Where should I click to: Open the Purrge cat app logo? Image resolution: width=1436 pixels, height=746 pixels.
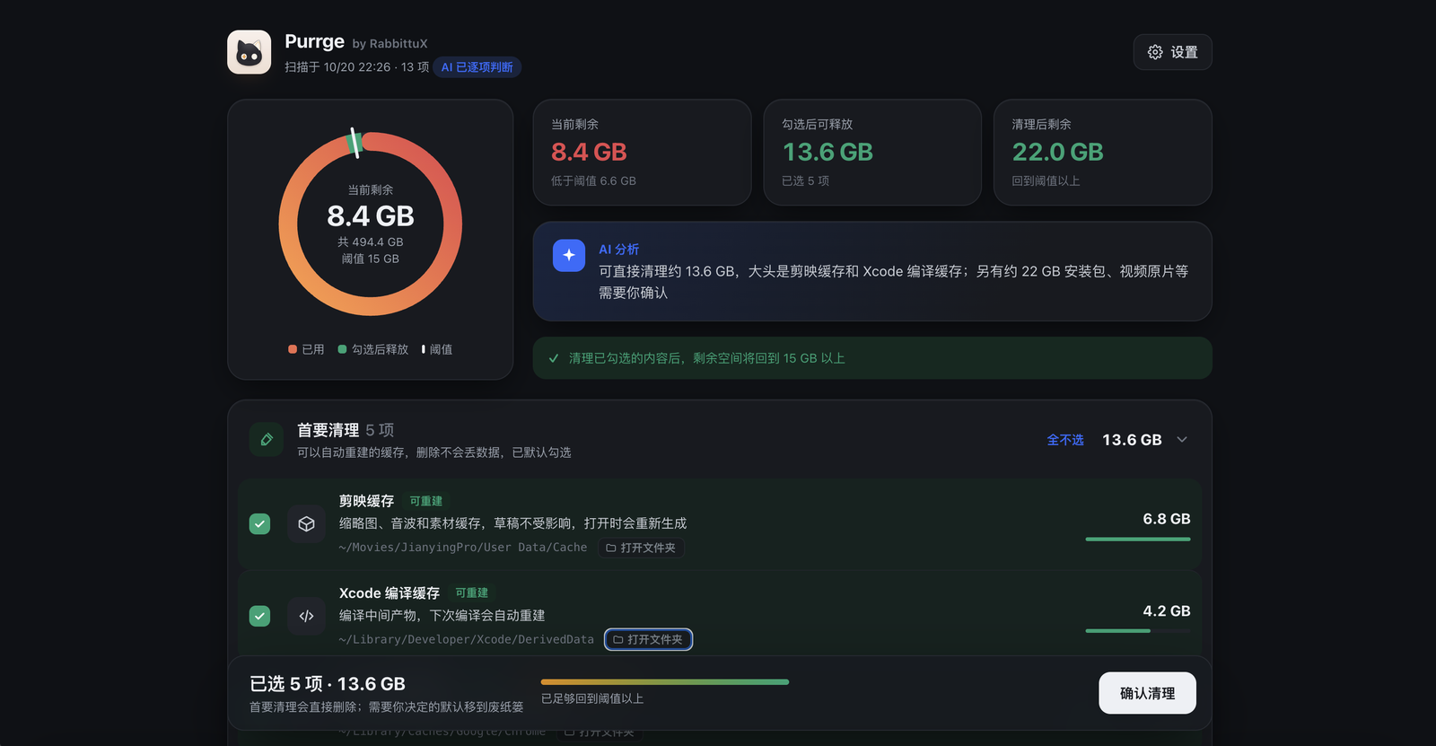point(249,52)
